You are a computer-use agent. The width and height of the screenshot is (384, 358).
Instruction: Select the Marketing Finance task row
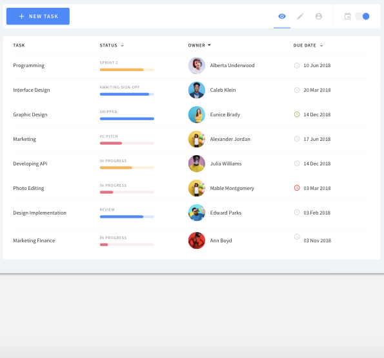(191, 240)
